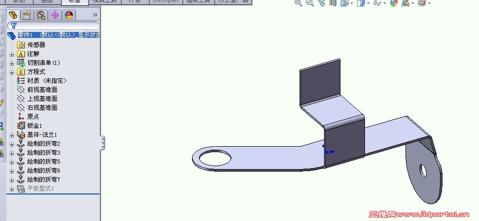Open the DimXpertManager crosshair tab
479x221 pixels.
(55, 15)
